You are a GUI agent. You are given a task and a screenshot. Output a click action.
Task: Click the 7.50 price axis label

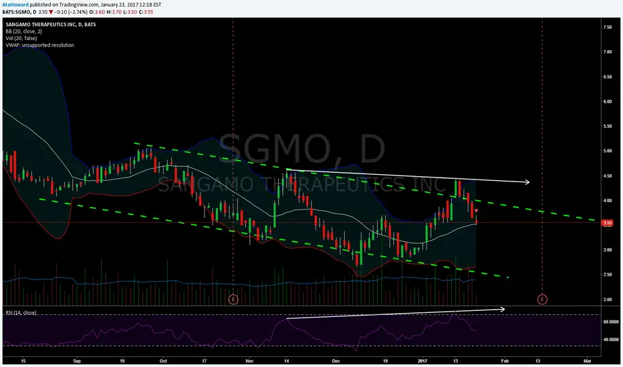[x=608, y=27]
